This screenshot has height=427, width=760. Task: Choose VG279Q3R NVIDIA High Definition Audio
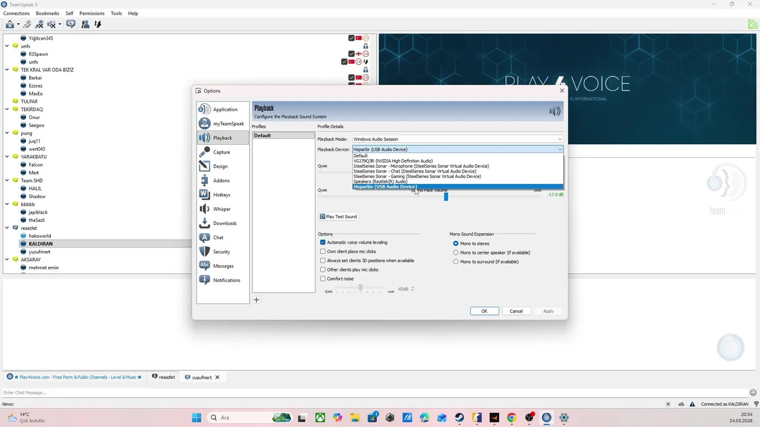tap(457, 161)
